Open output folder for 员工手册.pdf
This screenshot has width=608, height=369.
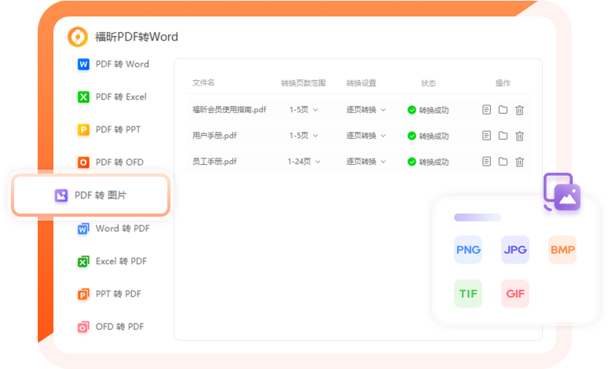click(503, 162)
